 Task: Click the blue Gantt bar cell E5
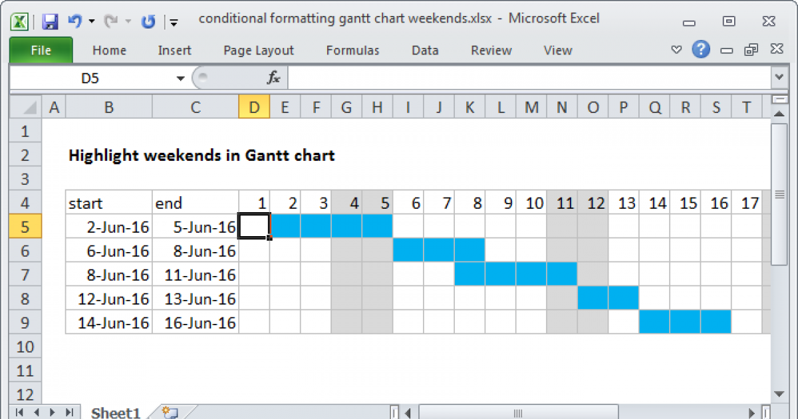pyautogui.click(x=285, y=227)
